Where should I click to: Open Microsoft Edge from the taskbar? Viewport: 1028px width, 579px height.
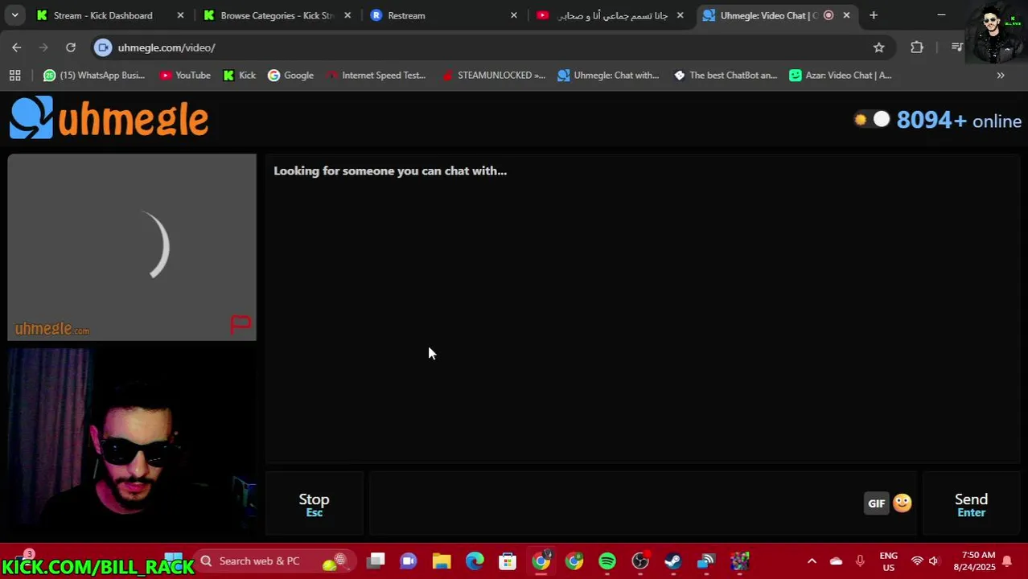coord(475,561)
